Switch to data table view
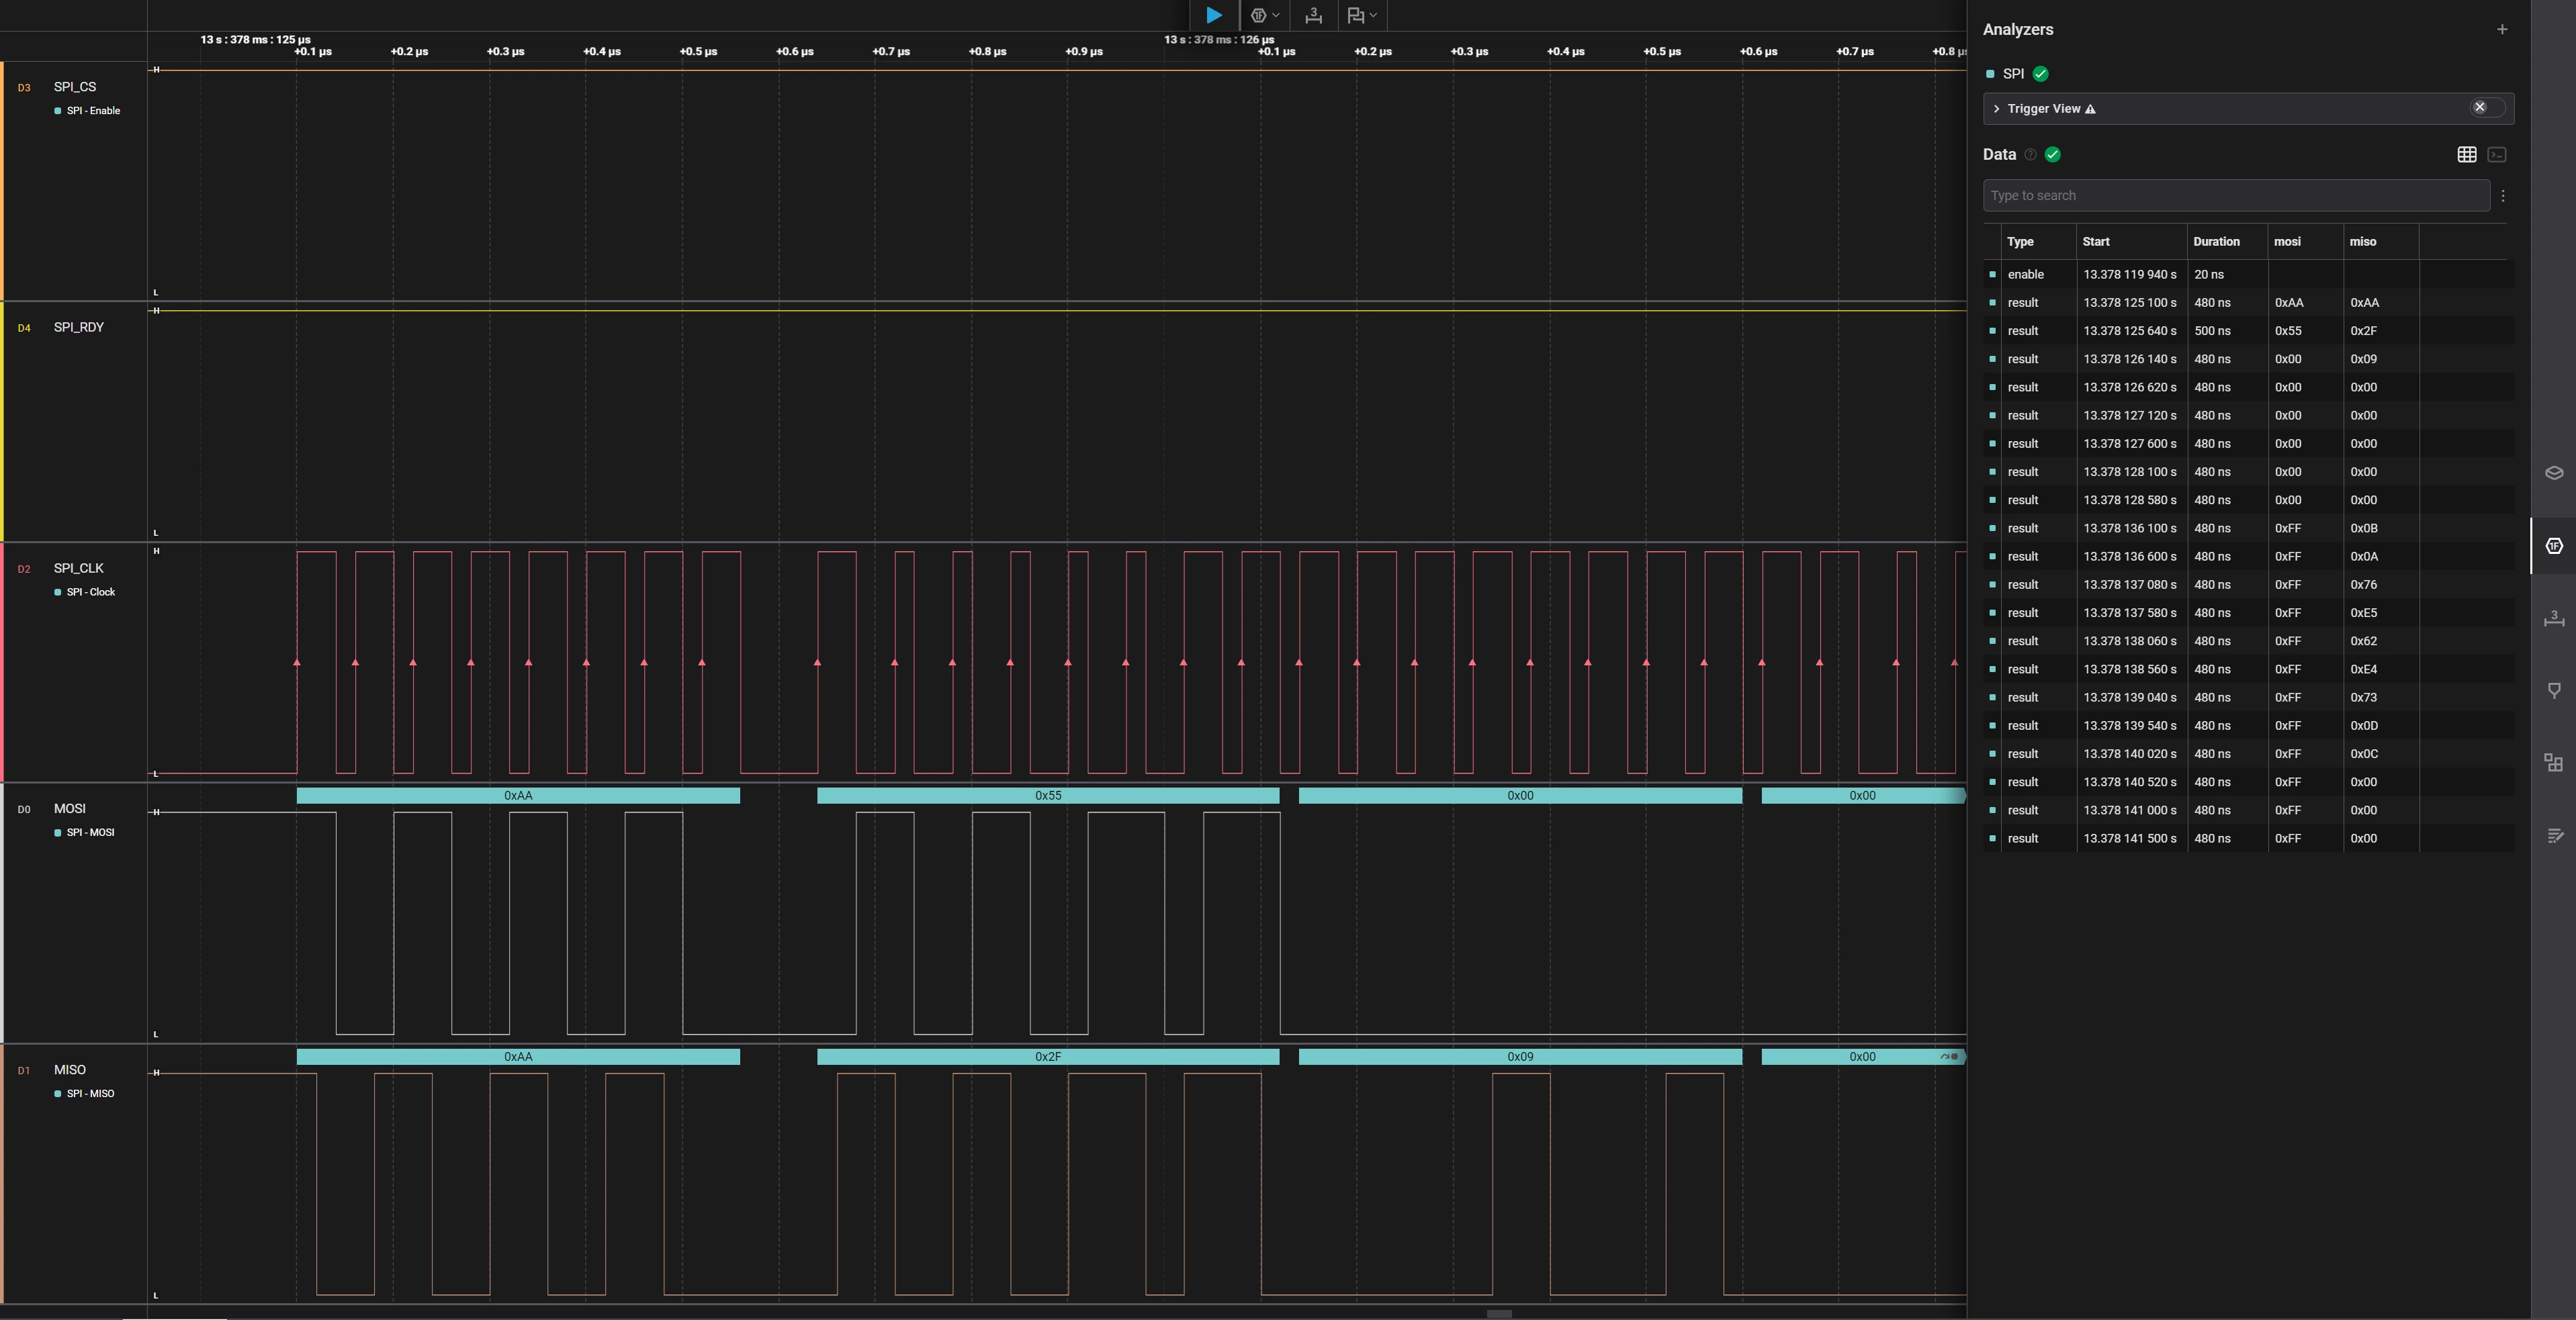 (x=2467, y=155)
